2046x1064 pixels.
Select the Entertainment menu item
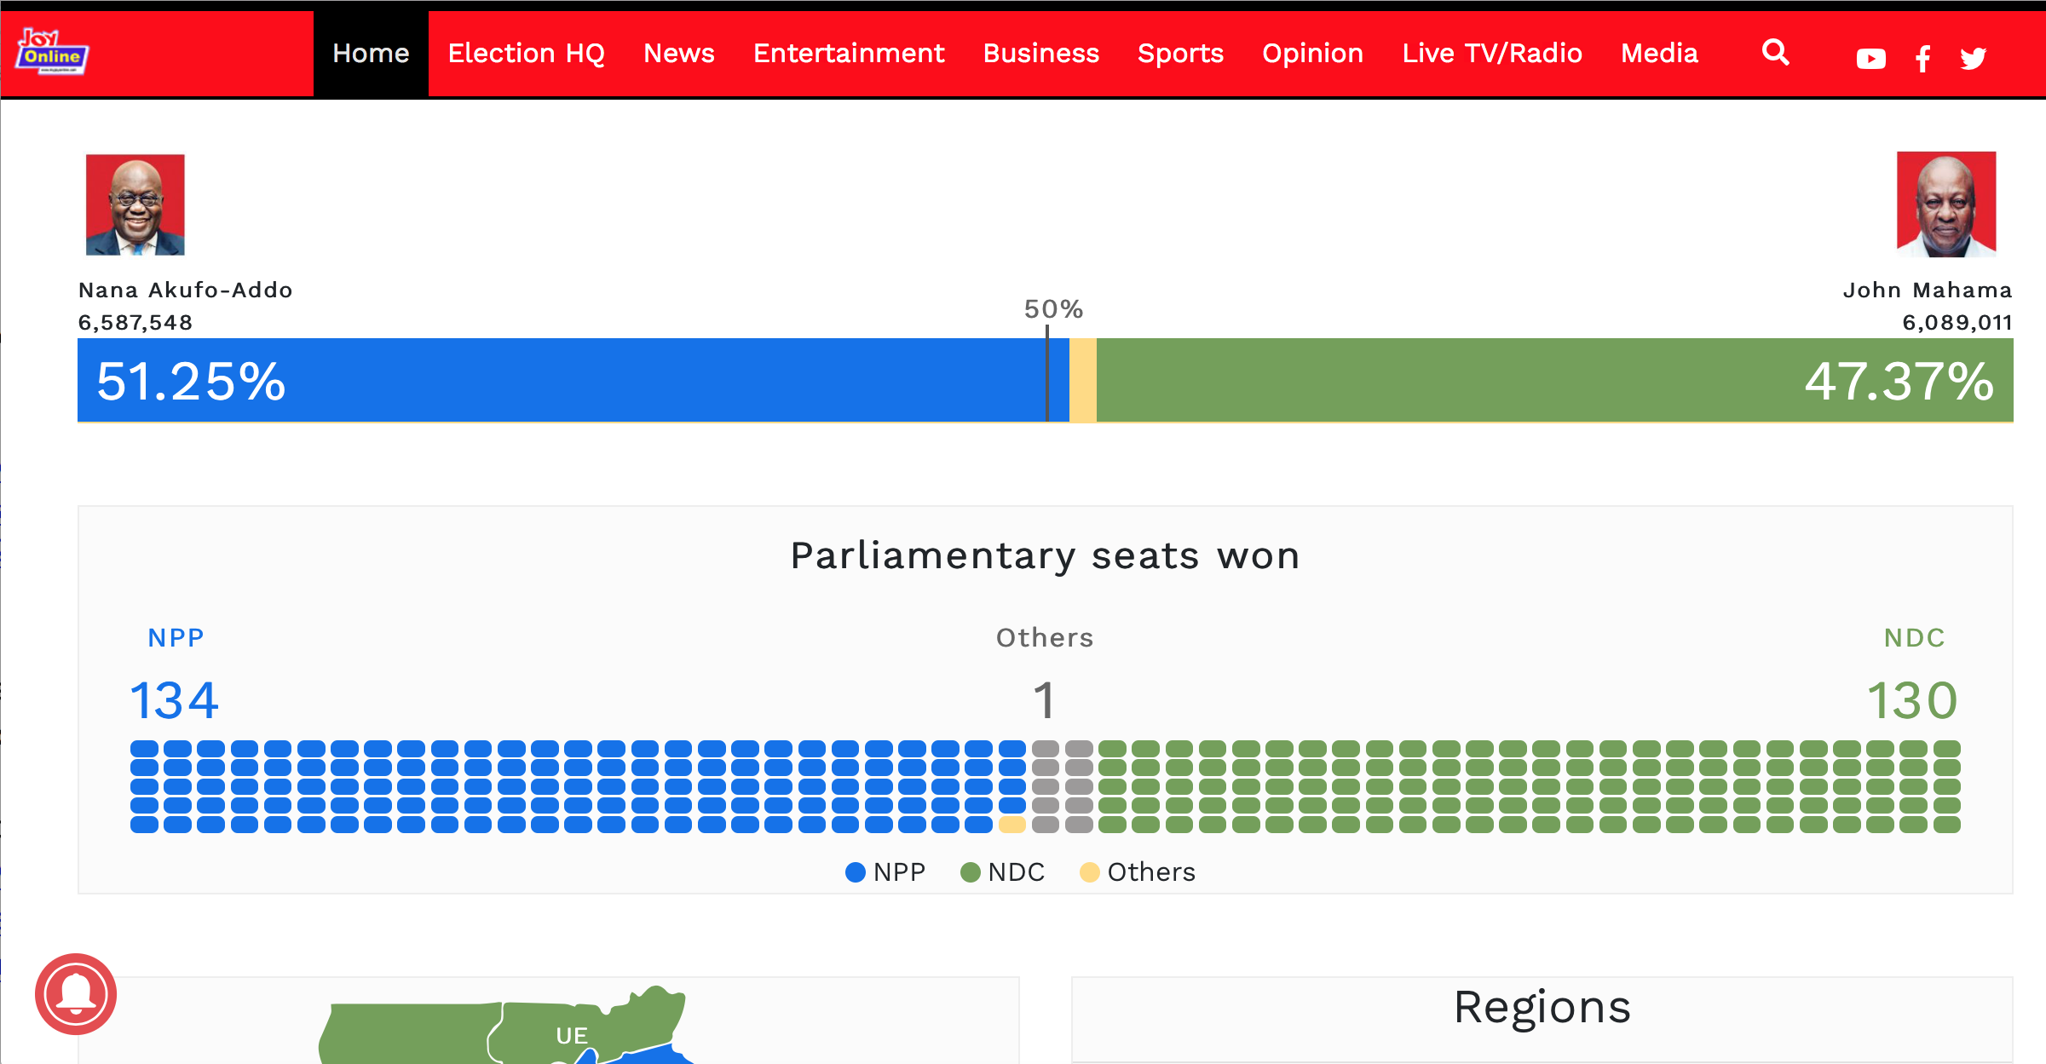pyautogui.click(x=849, y=54)
